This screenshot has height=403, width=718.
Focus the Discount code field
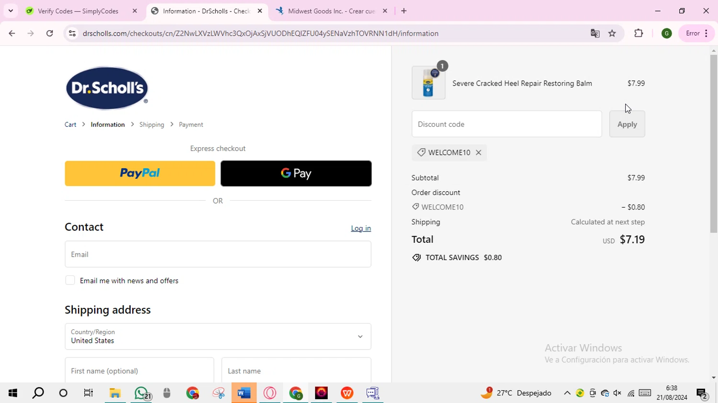506,124
